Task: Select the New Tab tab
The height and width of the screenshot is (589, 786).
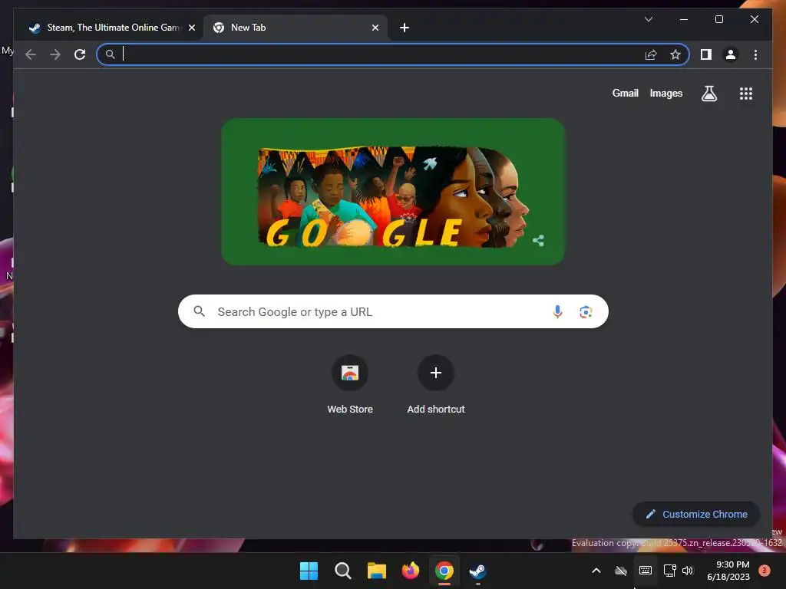Action: (x=296, y=28)
